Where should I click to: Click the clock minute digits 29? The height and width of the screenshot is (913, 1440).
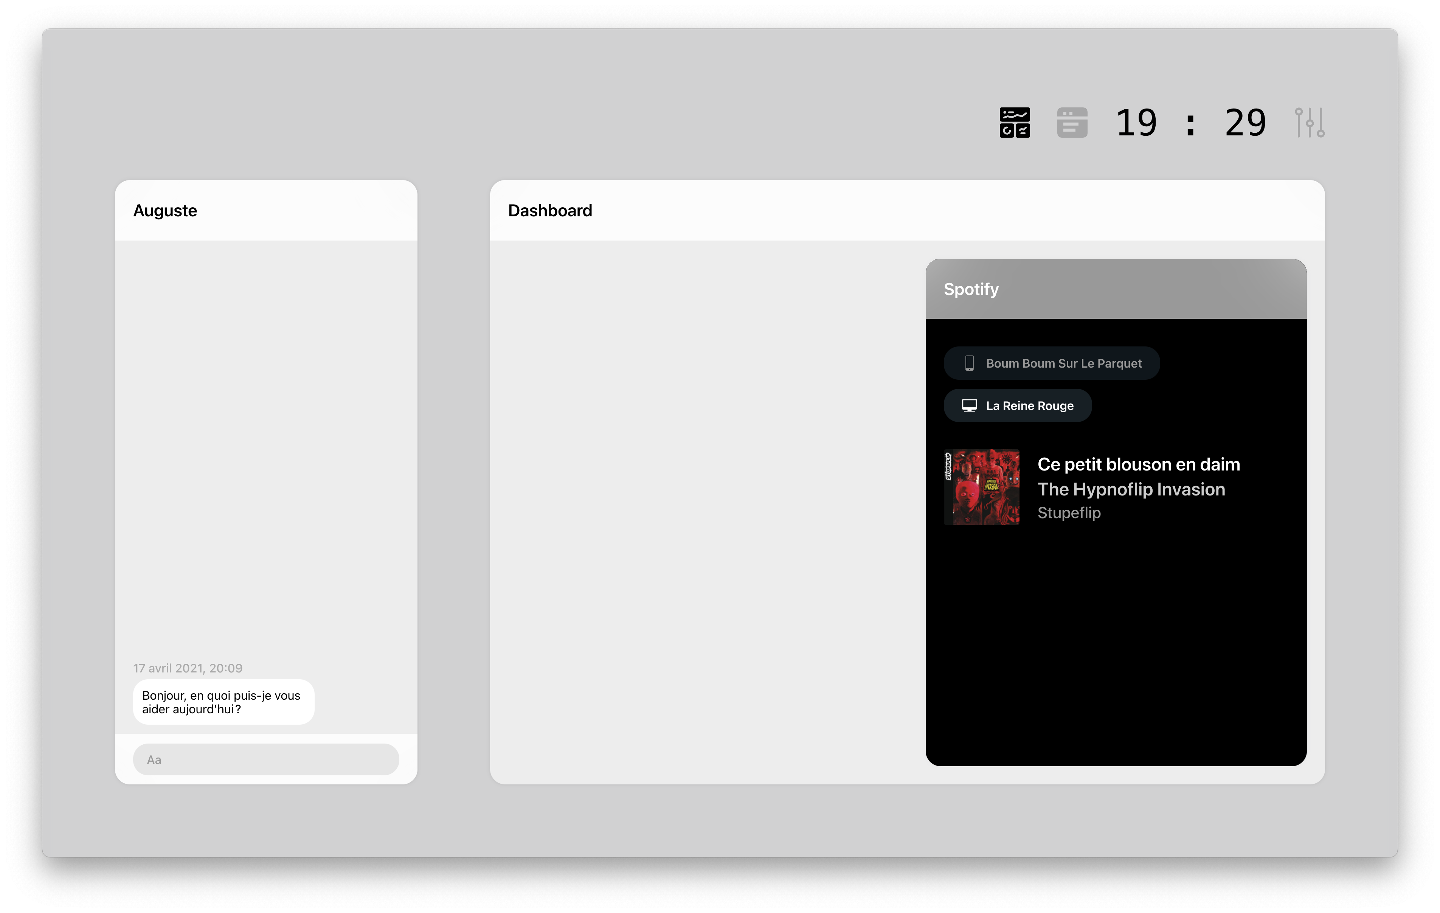[x=1245, y=123]
